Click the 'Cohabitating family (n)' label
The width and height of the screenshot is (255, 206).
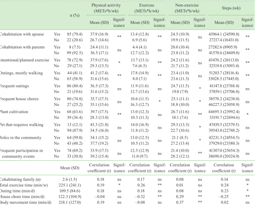click(x=20, y=180)
